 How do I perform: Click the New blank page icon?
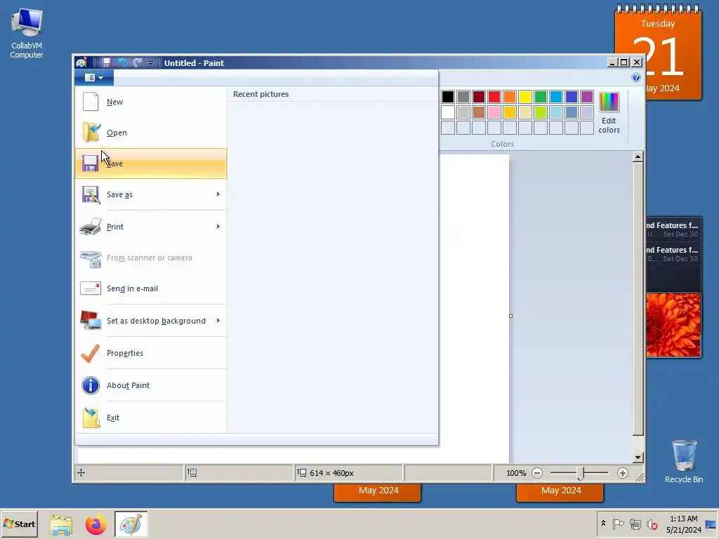[x=91, y=101]
